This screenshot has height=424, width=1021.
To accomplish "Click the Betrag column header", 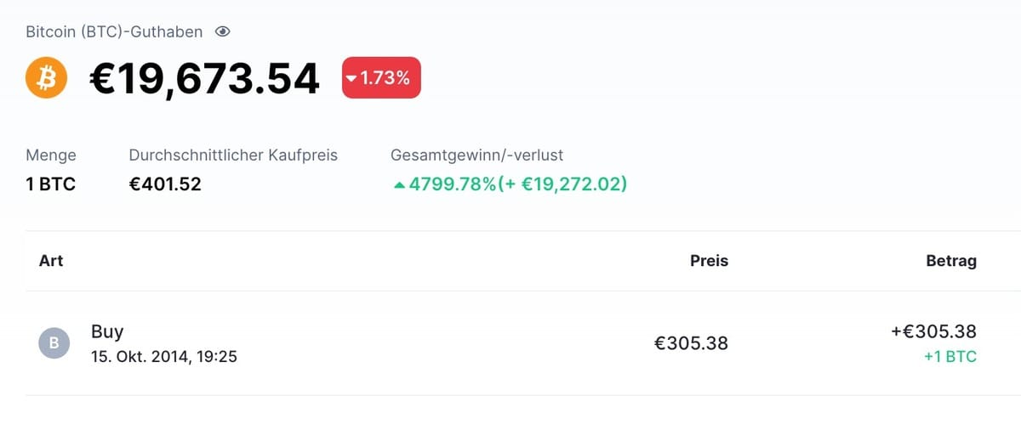I will (951, 261).
